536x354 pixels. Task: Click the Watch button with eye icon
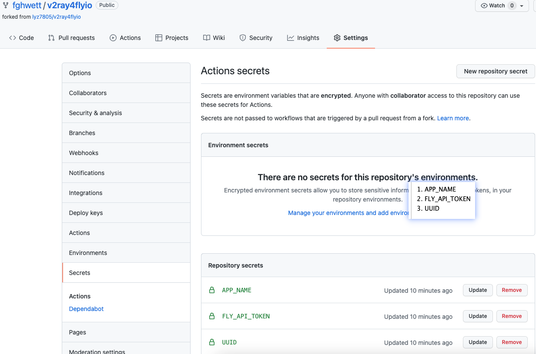pyautogui.click(x=493, y=6)
